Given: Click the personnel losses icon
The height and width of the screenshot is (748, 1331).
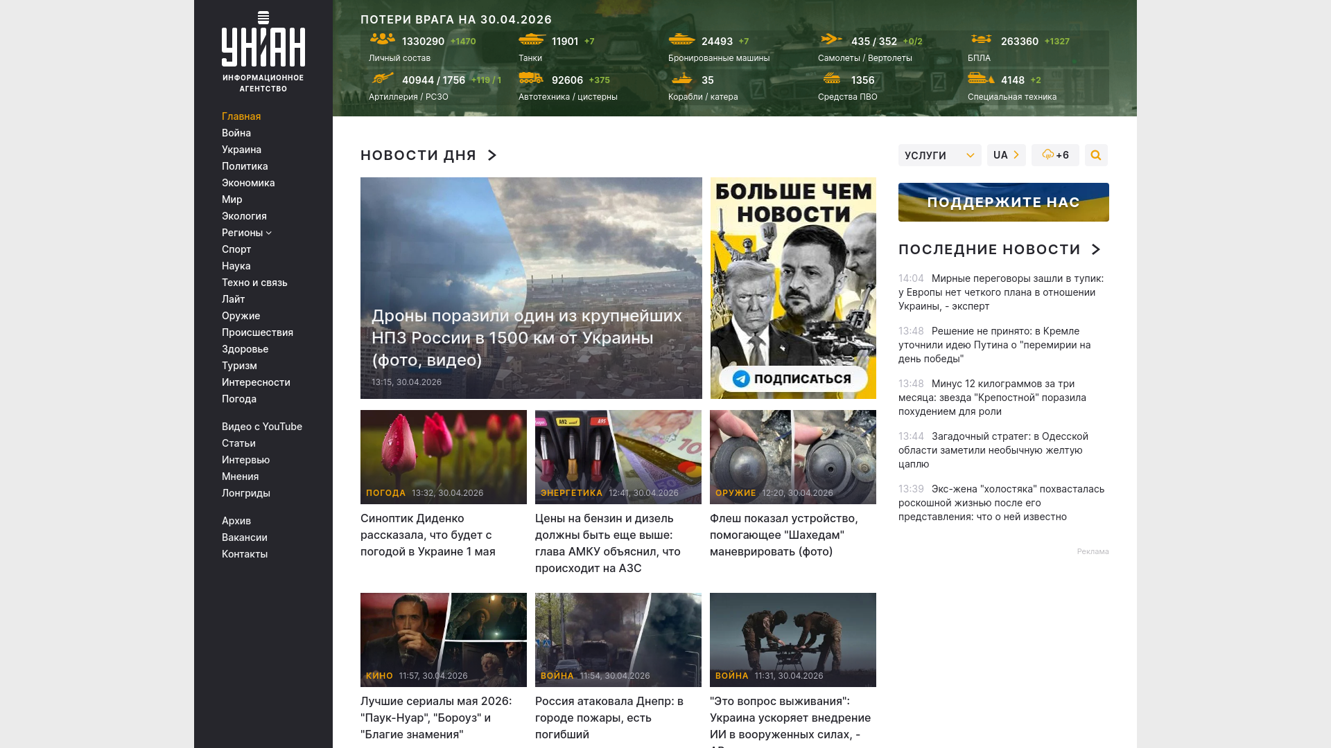Looking at the screenshot, I should tap(383, 39).
